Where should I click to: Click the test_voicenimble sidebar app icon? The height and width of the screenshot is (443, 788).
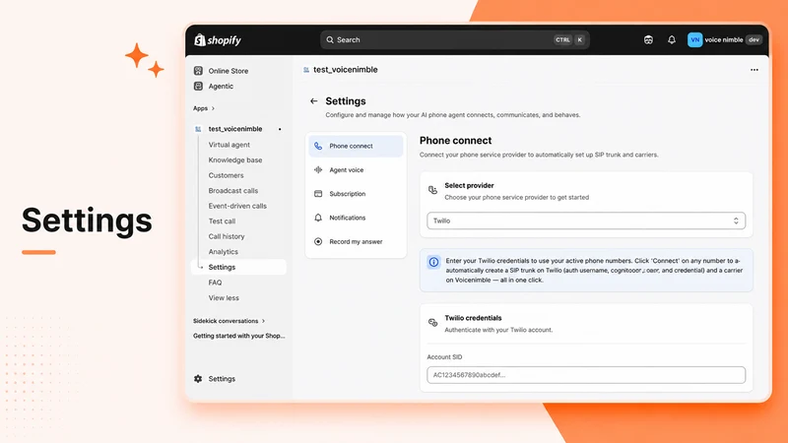pos(198,129)
